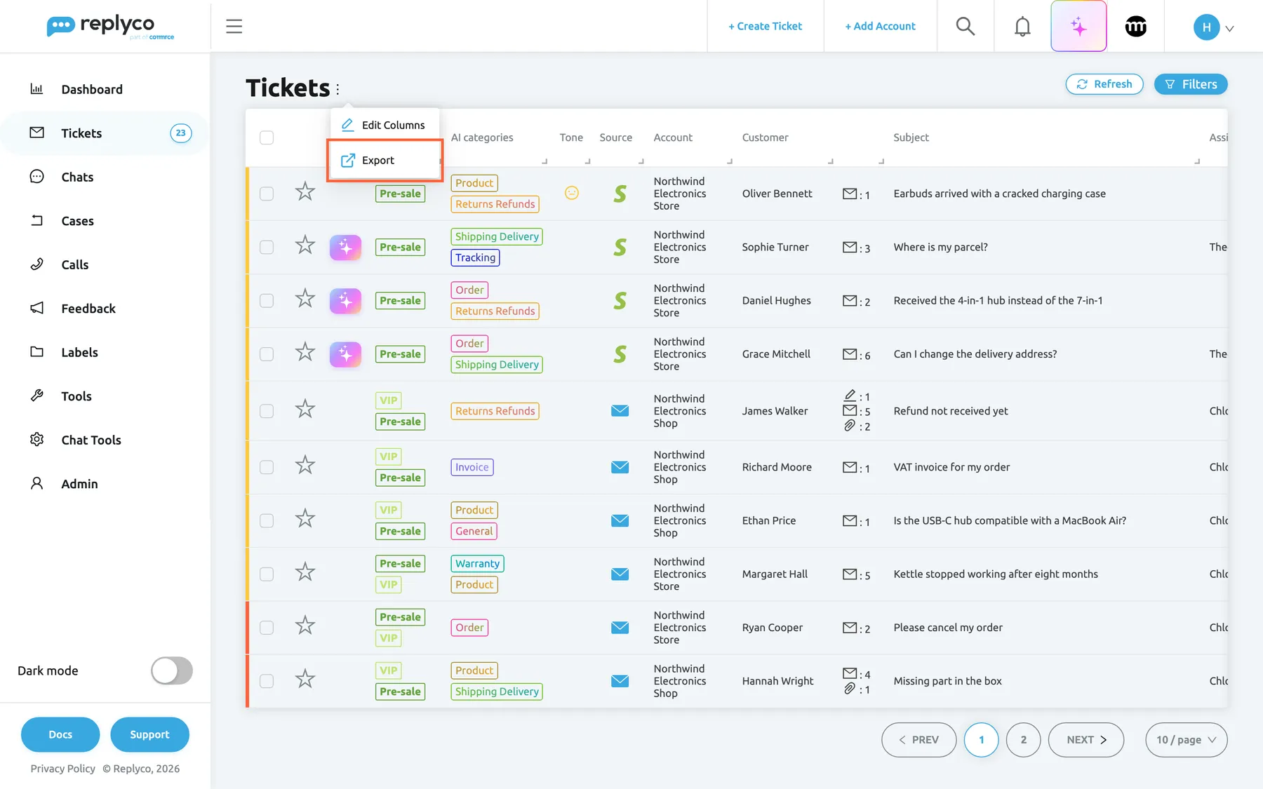Select the Ryan Cooper ticket checkbox
1263x789 pixels.
click(x=267, y=628)
